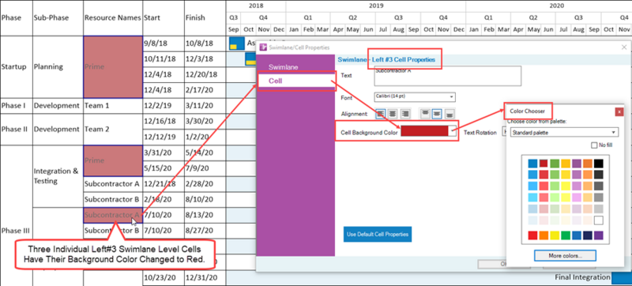
Task: Choose the navy swatch in the standard colors row
Action: pos(588,235)
